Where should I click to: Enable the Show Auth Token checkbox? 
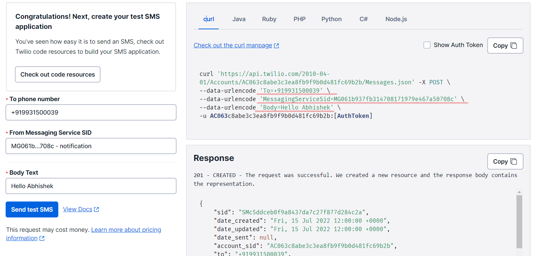(x=427, y=45)
